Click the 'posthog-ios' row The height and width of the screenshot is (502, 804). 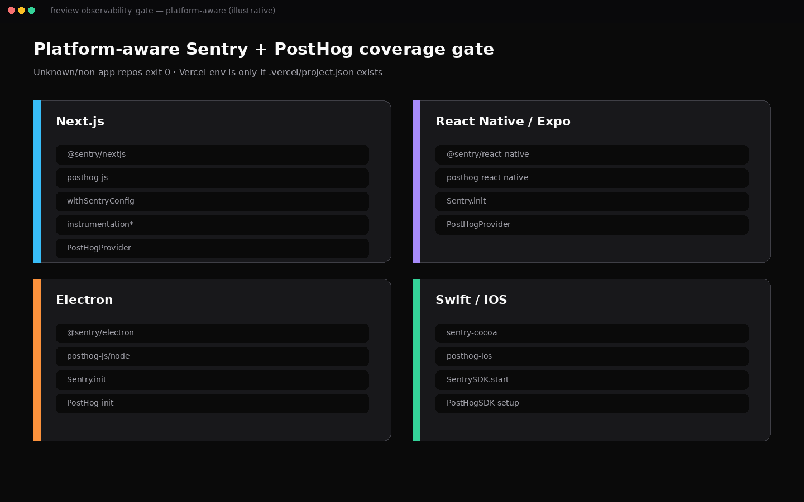[x=592, y=356]
